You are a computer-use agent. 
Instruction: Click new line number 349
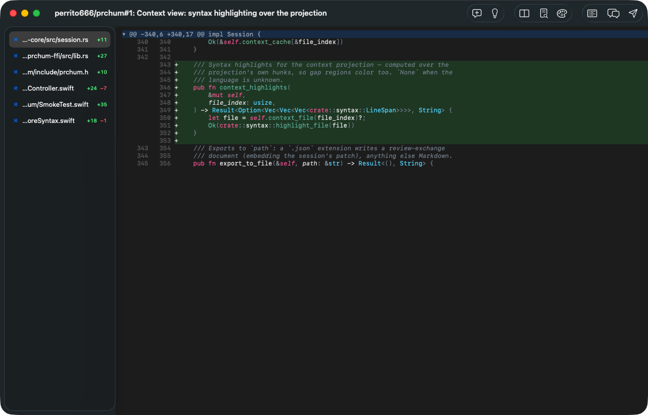click(x=165, y=110)
